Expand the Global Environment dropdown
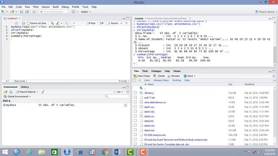 [17, 96]
